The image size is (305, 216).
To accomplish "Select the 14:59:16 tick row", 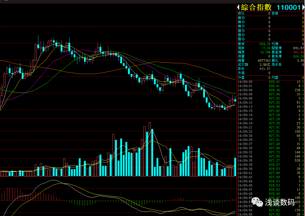I will coord(271,115).
